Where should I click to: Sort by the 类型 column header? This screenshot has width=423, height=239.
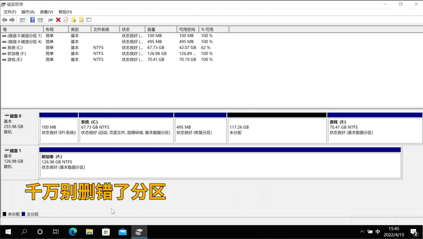pos(80,30)
